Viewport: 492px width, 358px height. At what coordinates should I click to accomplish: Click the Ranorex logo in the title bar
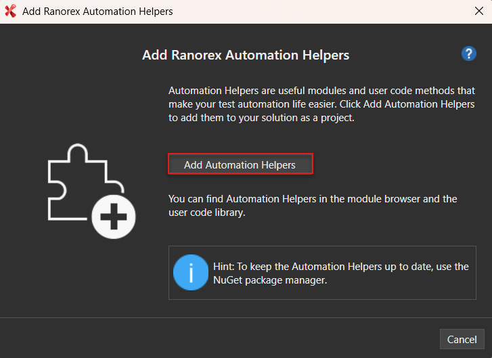pos(10,11)
